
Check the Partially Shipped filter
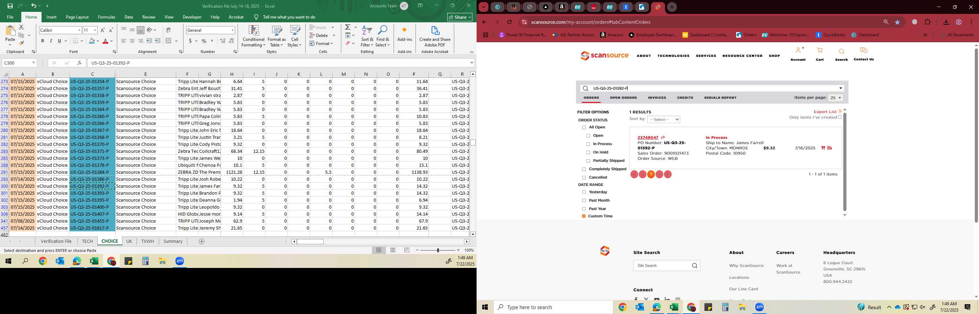(x=588, y=161)
